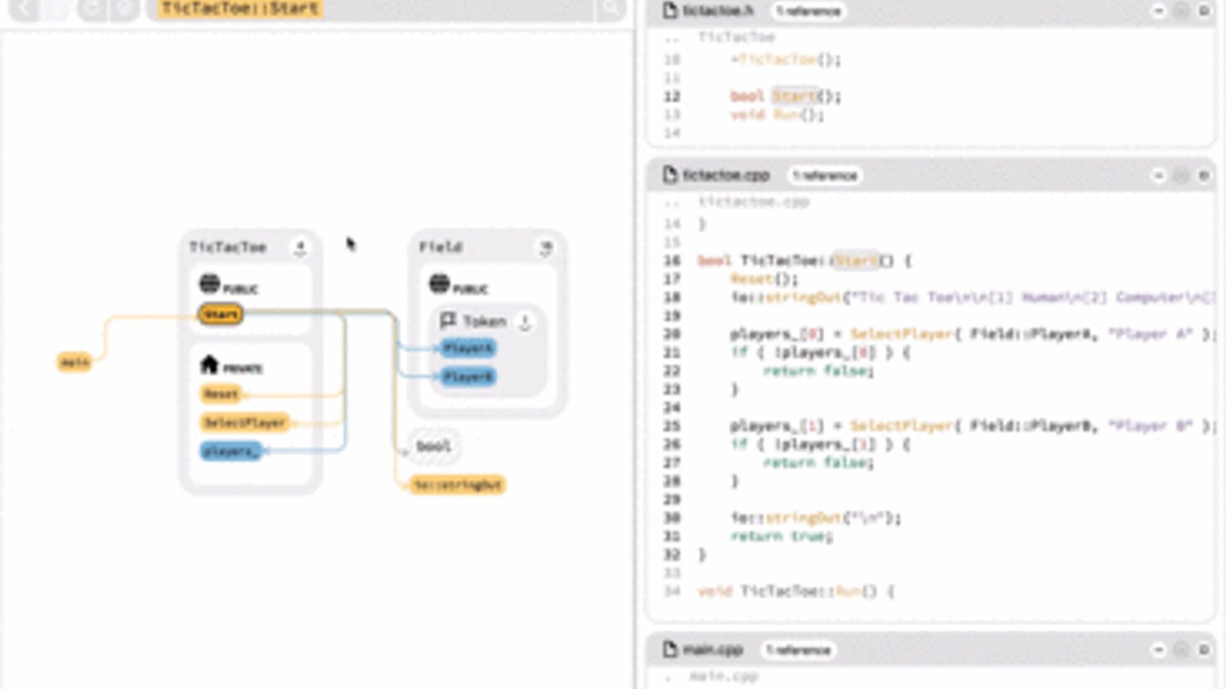Minimize the tictactoe.h code snippet
The image size is (1226, 689).
point(1158,11)
